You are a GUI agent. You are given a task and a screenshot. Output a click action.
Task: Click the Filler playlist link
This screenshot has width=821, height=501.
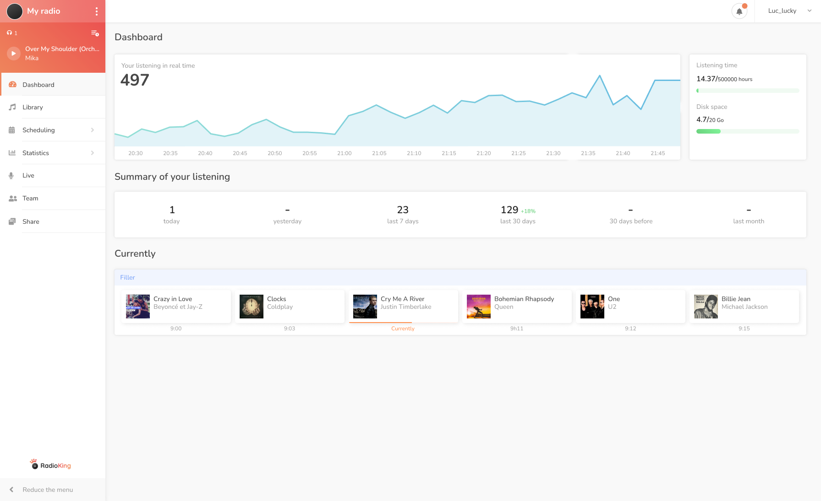click(127, 277)
